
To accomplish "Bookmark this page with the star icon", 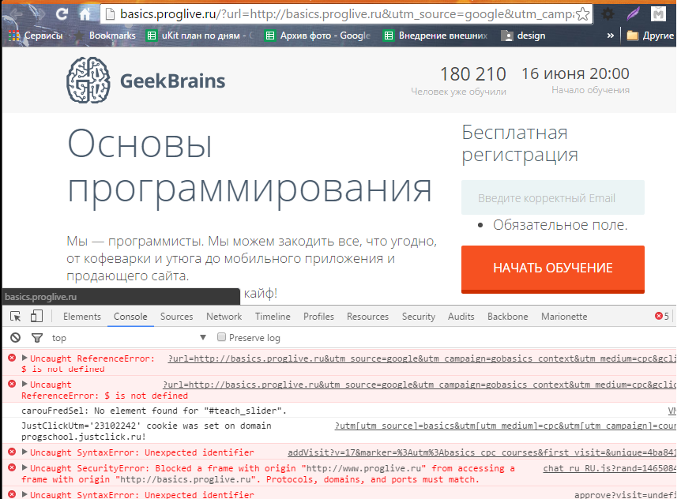I will (x=582, y=14).
